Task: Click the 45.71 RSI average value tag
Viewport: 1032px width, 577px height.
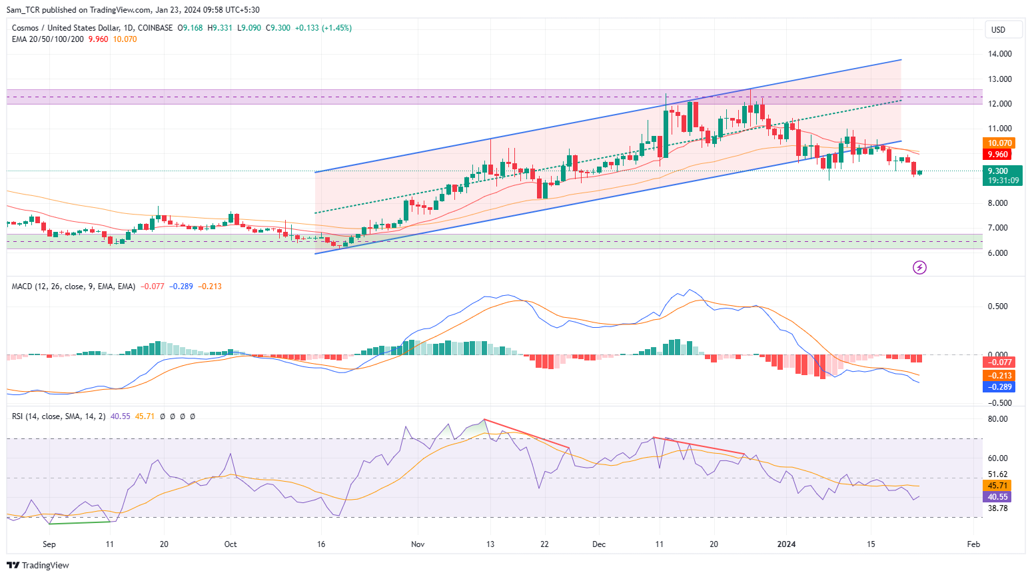Action: [x=997, y=486]
